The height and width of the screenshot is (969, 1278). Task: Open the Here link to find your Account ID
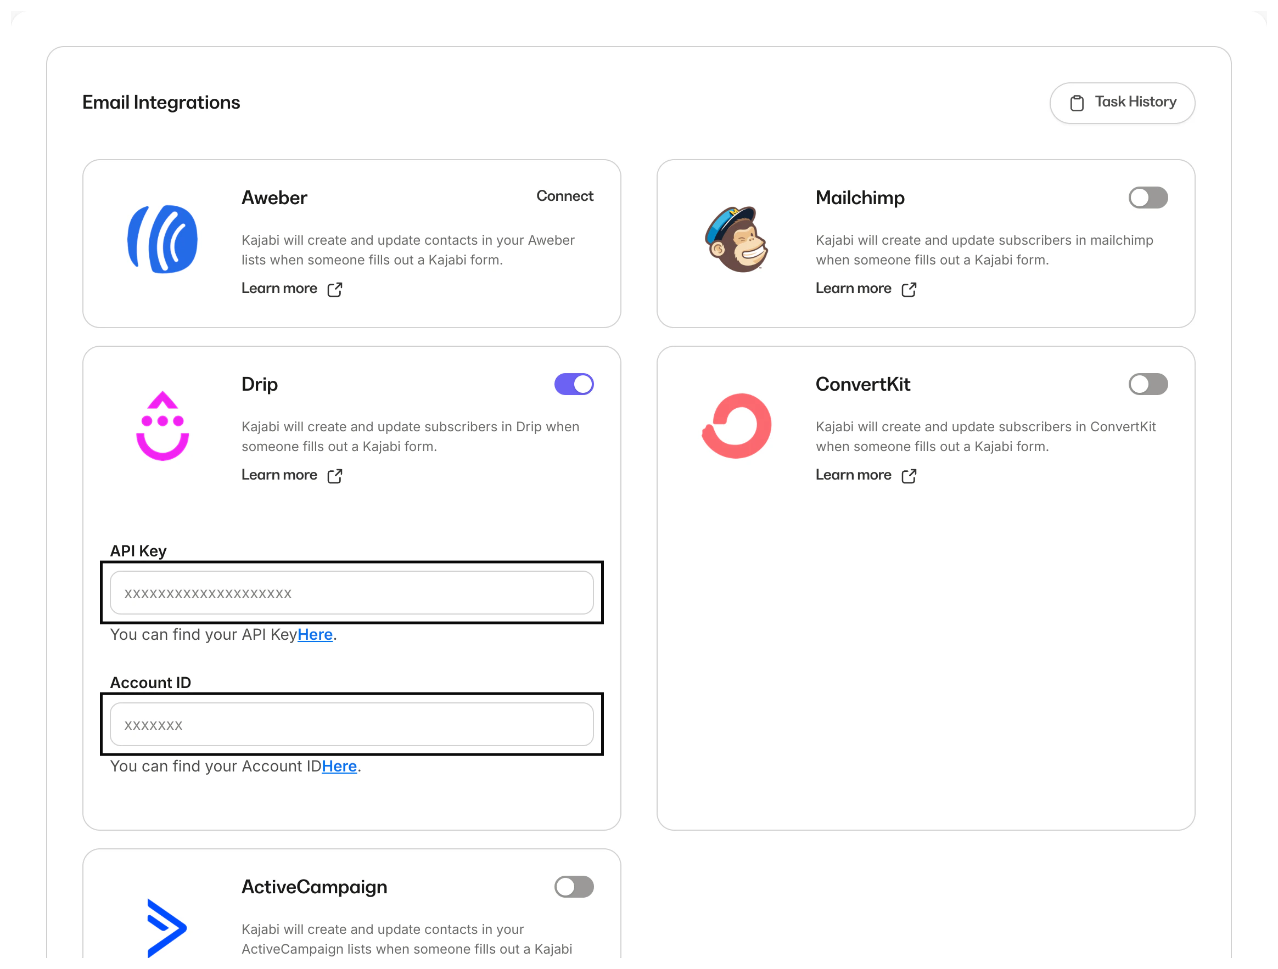340,767
